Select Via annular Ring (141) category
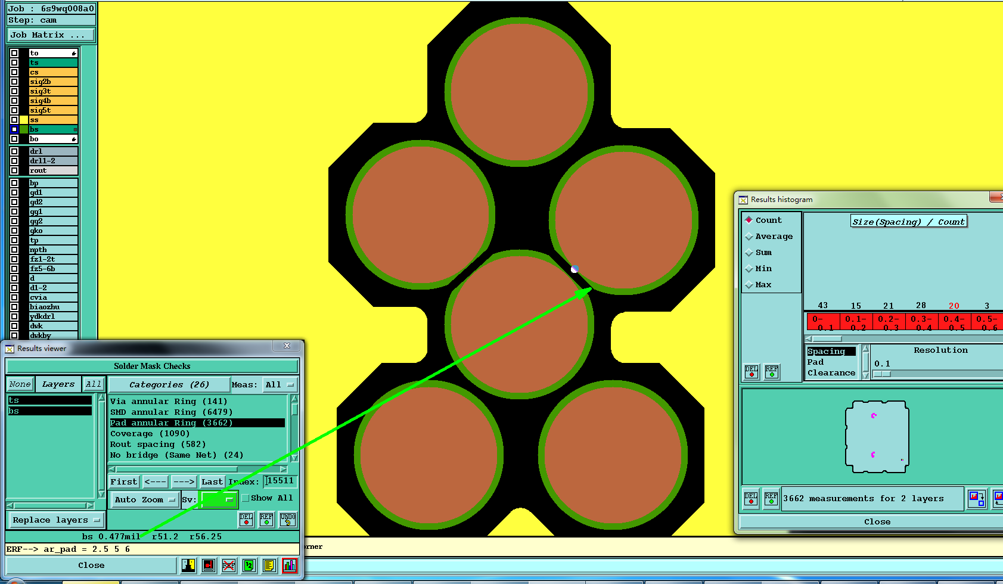Screen dimensions: 1003x584 [169, 401]
